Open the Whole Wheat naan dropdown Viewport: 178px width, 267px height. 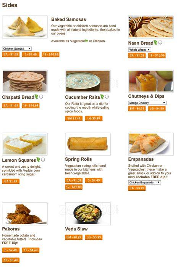(x=140, y=50)
